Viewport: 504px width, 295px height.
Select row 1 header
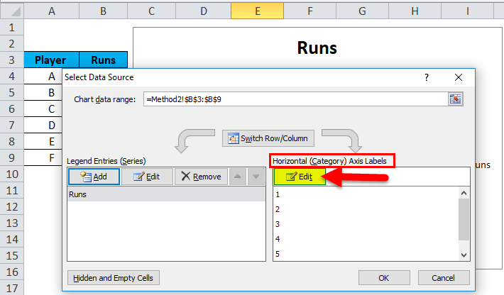point(12,27)
